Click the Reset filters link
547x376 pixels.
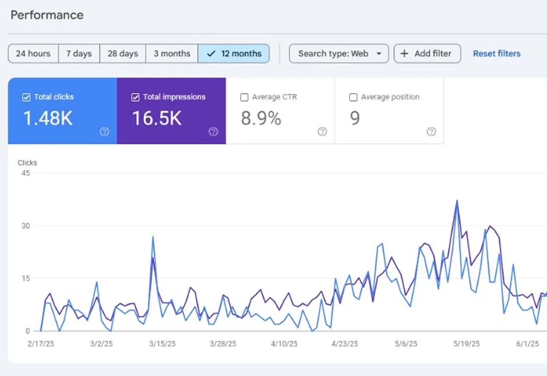click(496, 53)
